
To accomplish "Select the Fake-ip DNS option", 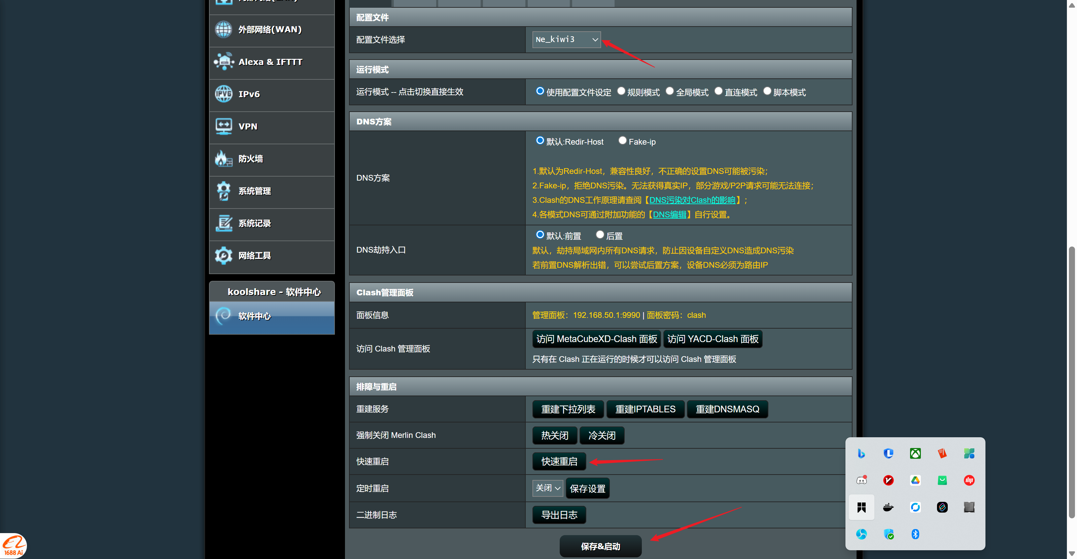I will point(623,141).
